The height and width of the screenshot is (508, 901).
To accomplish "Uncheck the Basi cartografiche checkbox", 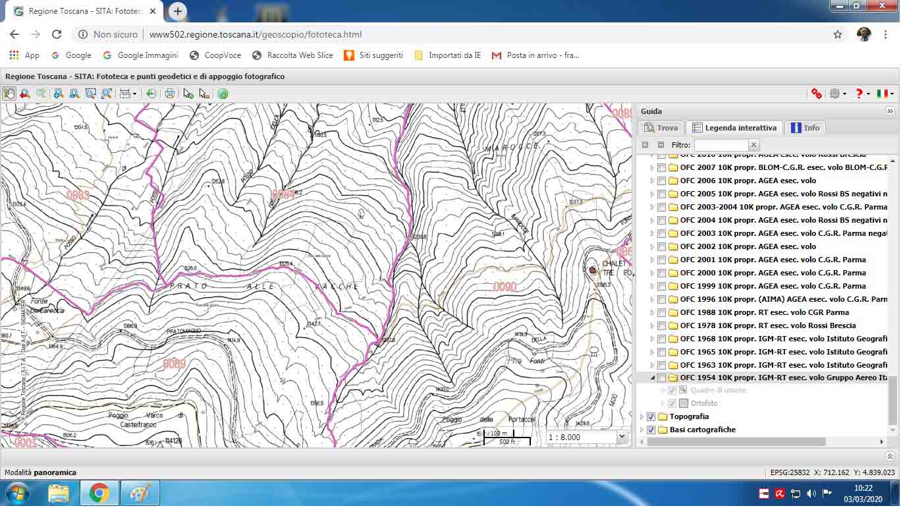I will click(651, 430).
